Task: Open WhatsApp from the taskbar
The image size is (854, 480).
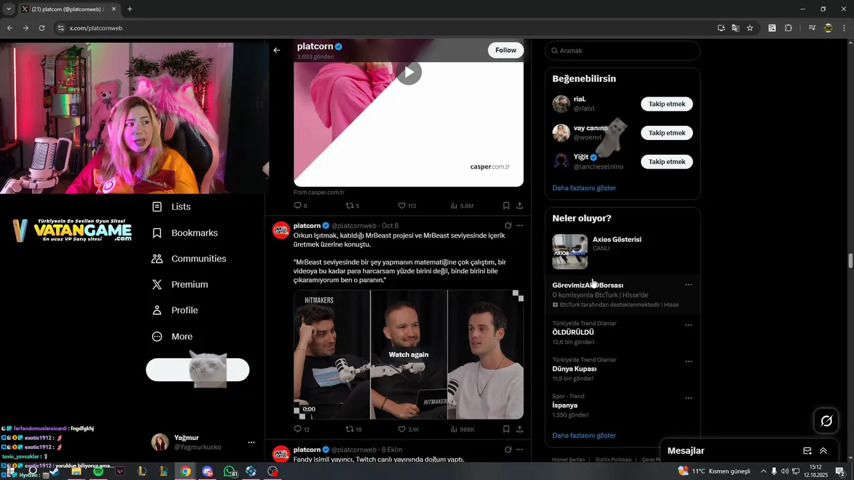Action: [230, 471]
